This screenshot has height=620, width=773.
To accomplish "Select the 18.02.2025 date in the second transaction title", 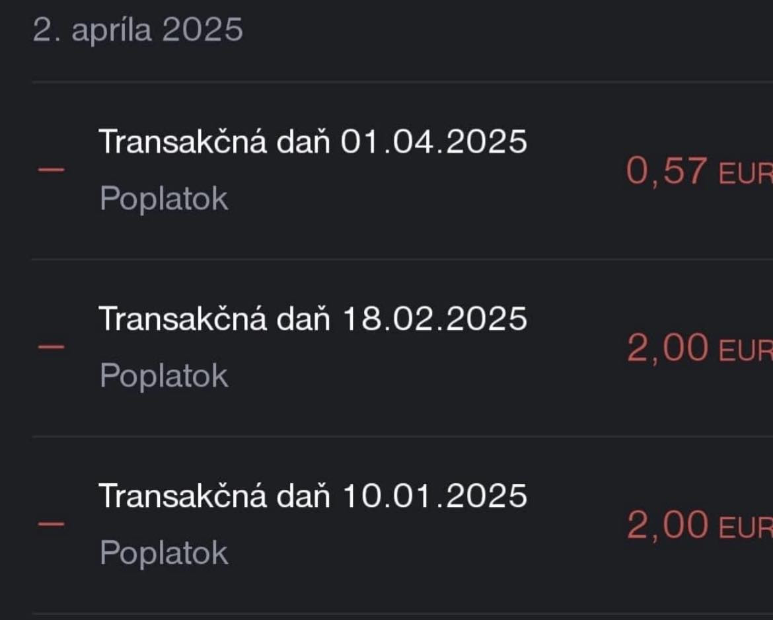I will (x=434, y=318).
